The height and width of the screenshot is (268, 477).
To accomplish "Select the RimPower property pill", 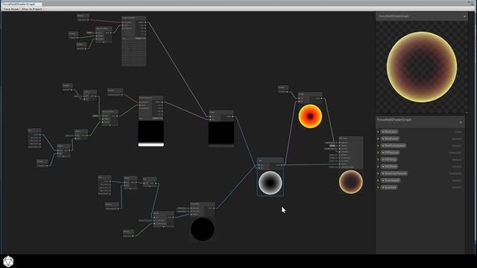I will (390, 139).
